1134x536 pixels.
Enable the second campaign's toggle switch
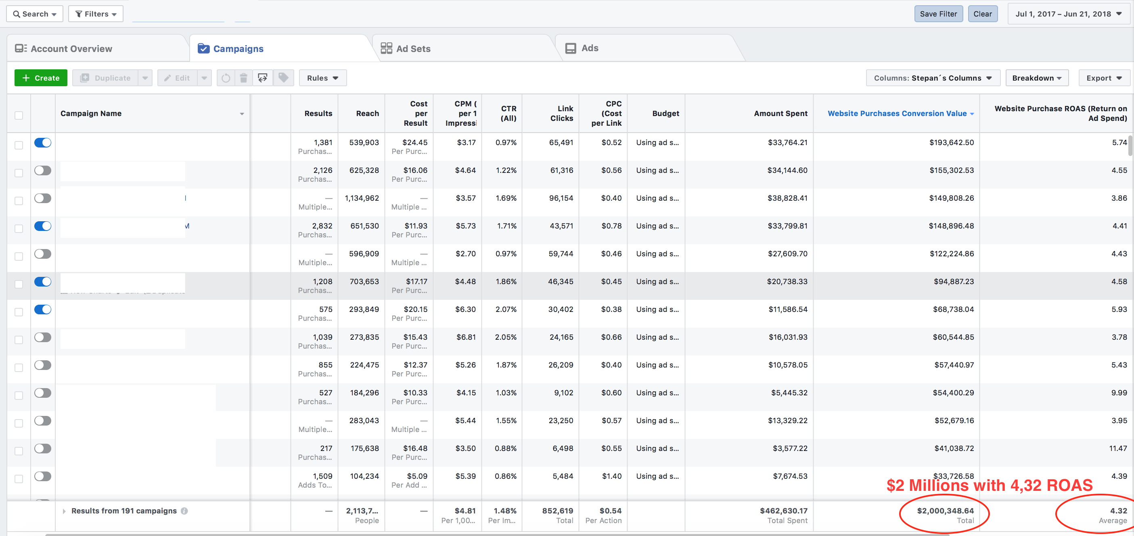[x=43, y=170]
